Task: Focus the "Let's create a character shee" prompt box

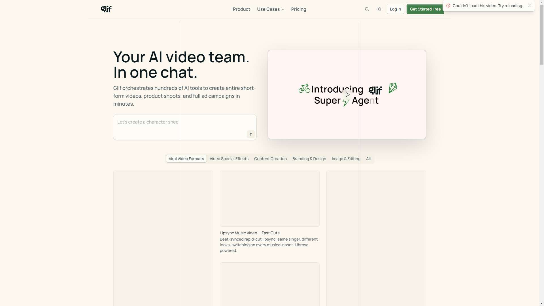Action: [x=185, y=127]
